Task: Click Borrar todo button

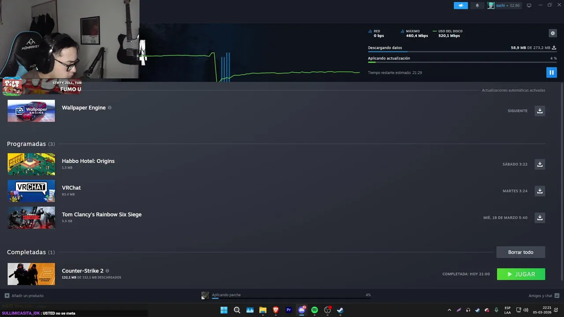Action: (x=520, y=252)
